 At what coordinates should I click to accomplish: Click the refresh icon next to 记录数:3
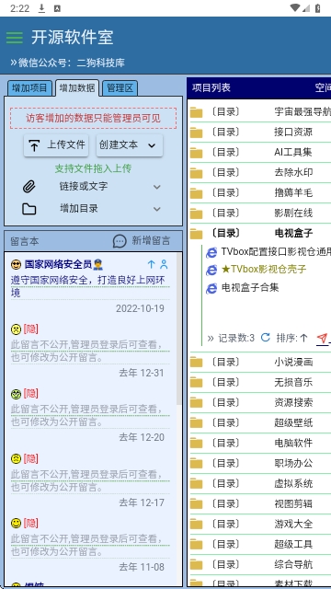tap(266, 338)
